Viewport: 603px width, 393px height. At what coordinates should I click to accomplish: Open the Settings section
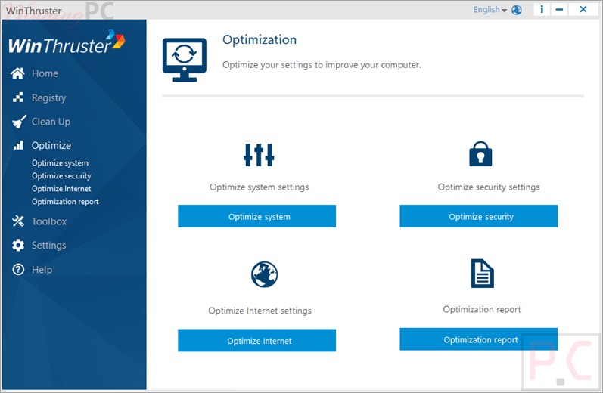(48, 246)
